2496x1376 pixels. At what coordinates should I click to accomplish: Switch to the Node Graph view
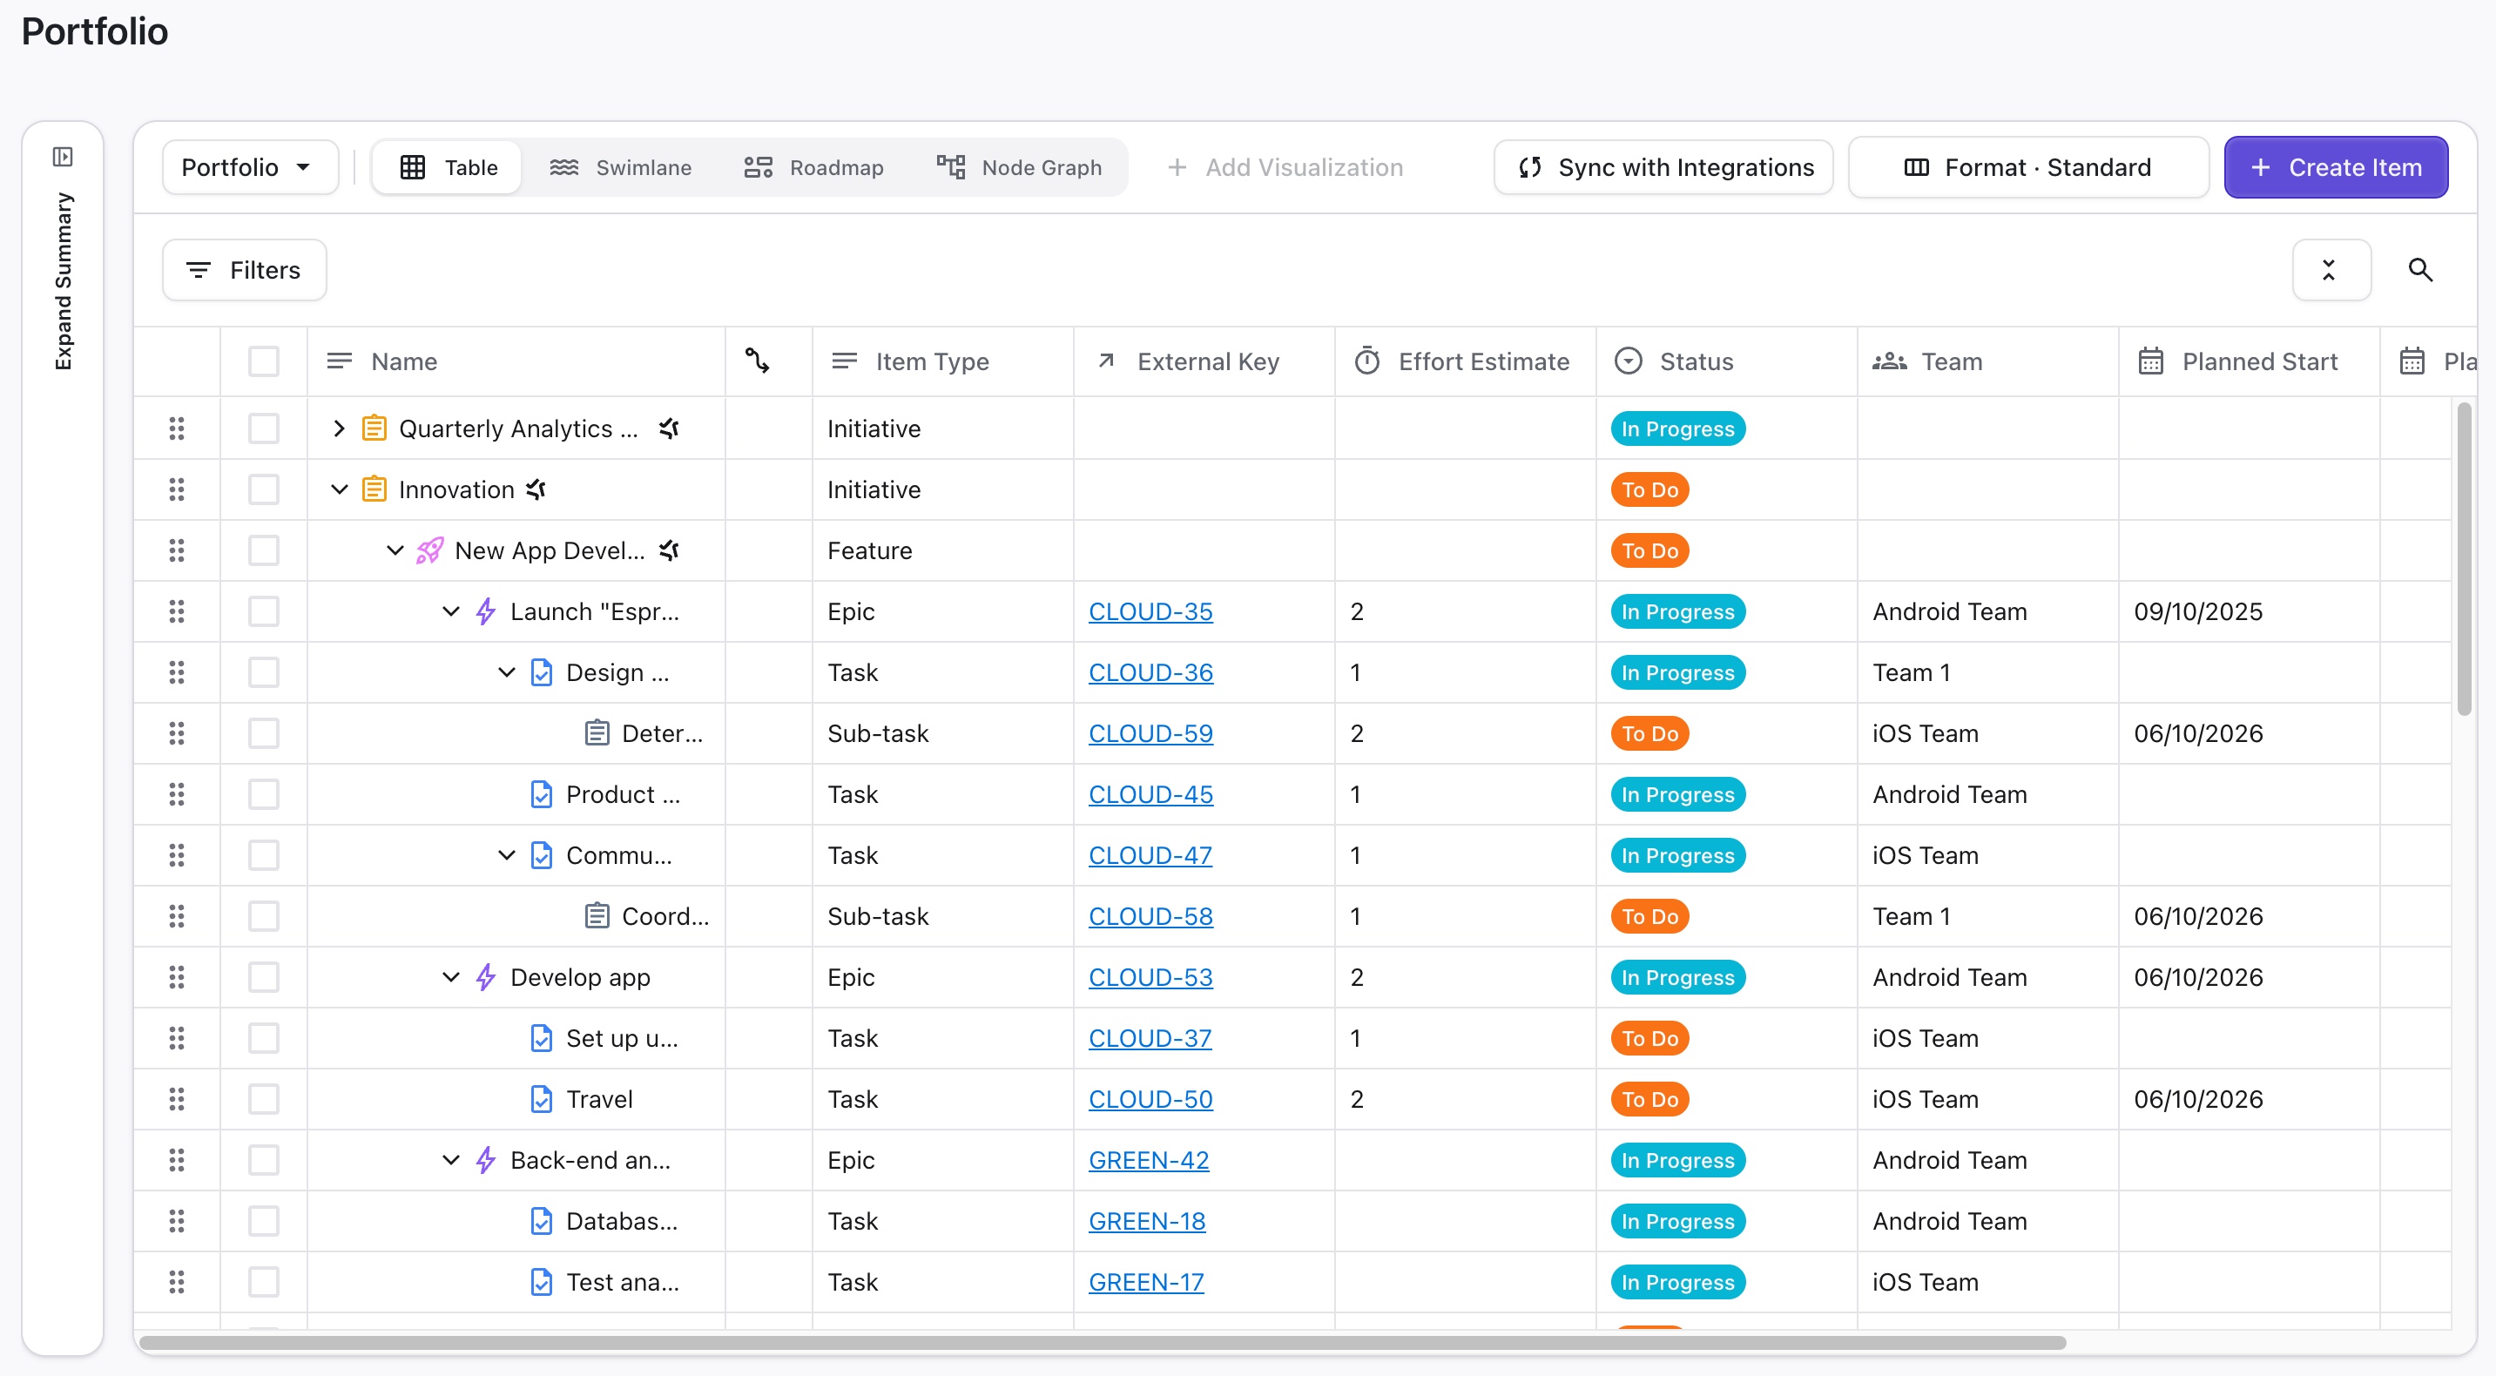tap(1019, 167)
